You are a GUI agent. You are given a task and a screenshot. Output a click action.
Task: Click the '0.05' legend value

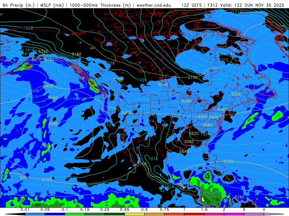[45, 210]
